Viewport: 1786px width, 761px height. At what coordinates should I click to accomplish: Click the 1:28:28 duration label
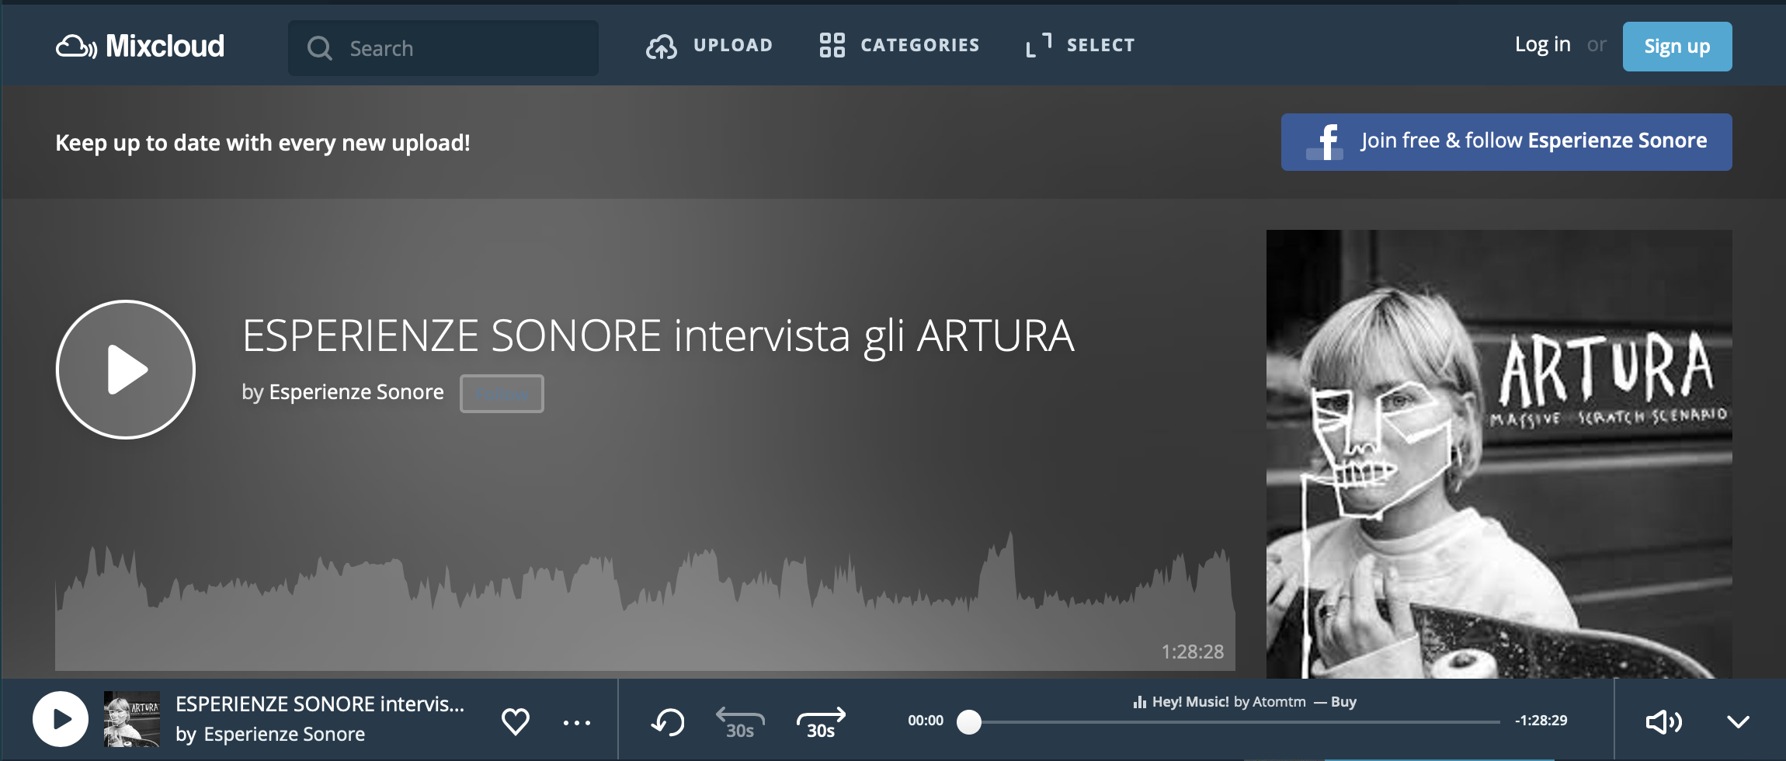(1193, 652)
